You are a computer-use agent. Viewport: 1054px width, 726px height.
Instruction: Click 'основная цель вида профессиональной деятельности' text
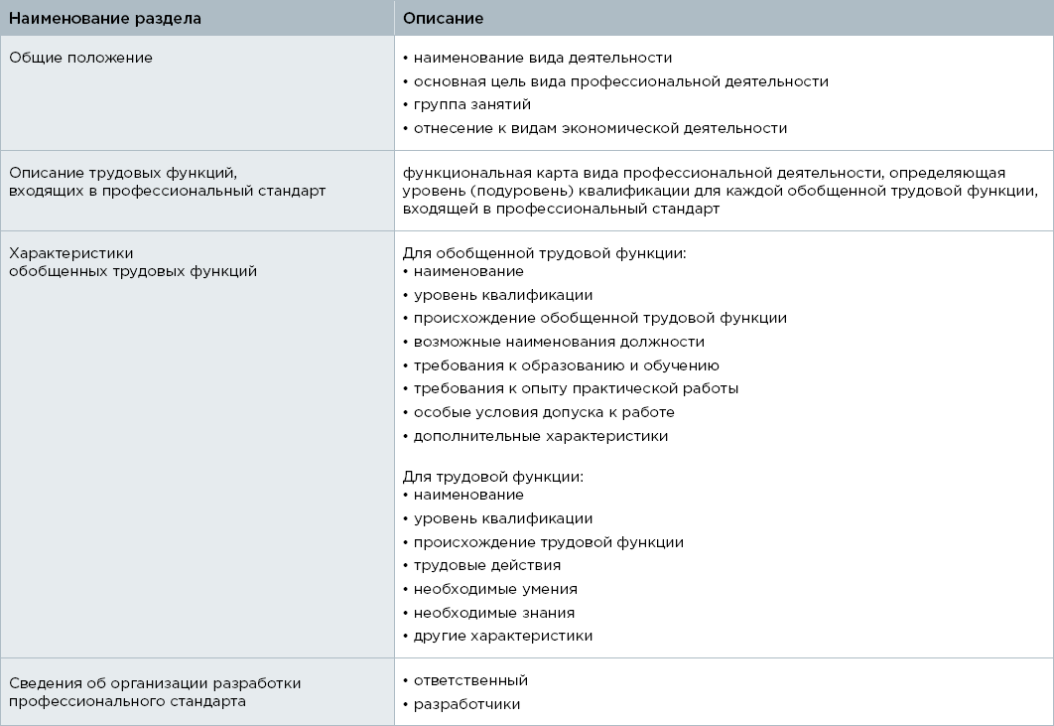click(615, 81)
